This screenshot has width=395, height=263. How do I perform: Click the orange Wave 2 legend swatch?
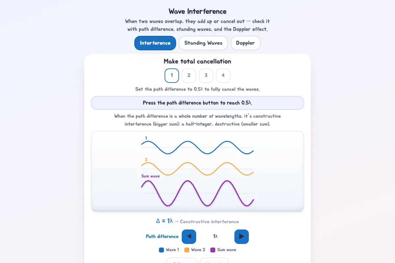(187, 250)
